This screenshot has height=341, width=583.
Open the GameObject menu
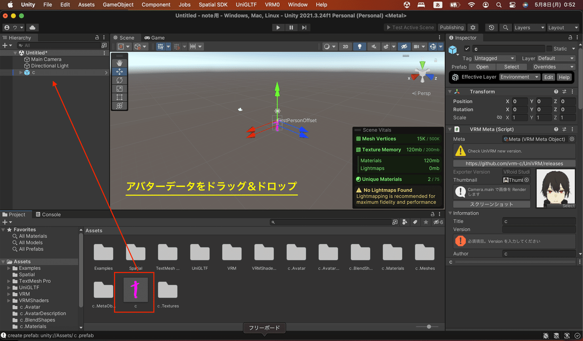click(x=119, y=4)
